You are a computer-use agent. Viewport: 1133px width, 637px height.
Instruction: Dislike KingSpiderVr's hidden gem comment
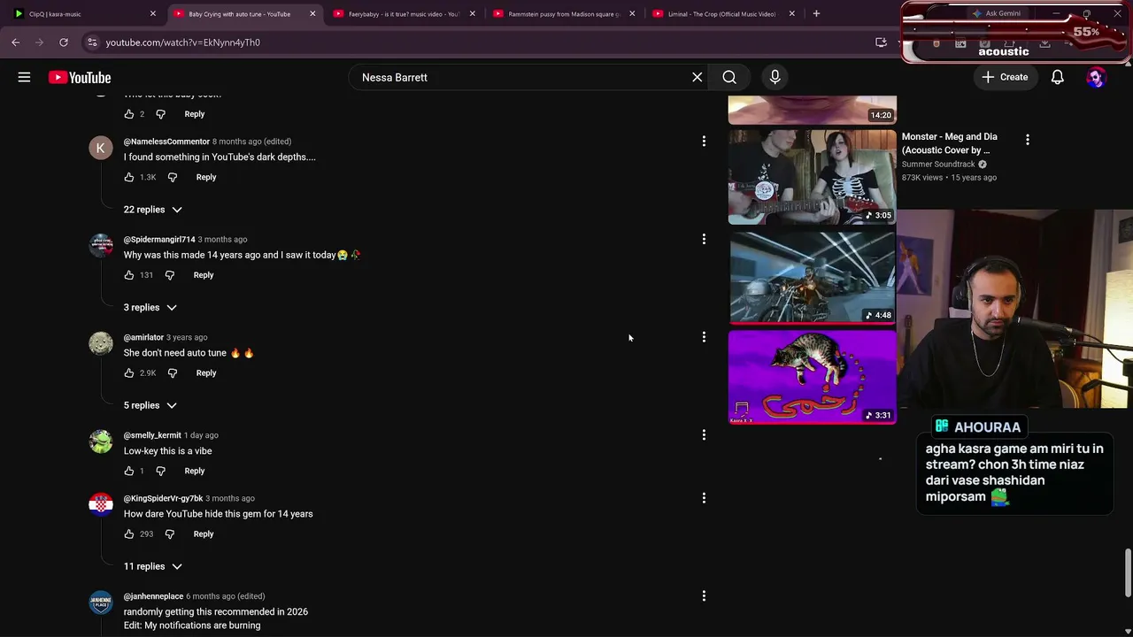pos(170,534)
